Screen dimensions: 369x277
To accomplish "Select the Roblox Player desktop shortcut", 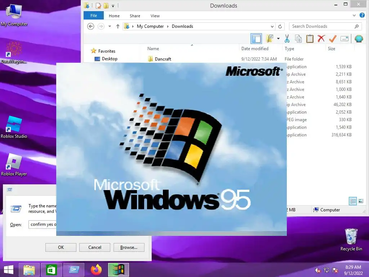I will tap(14, 164).
